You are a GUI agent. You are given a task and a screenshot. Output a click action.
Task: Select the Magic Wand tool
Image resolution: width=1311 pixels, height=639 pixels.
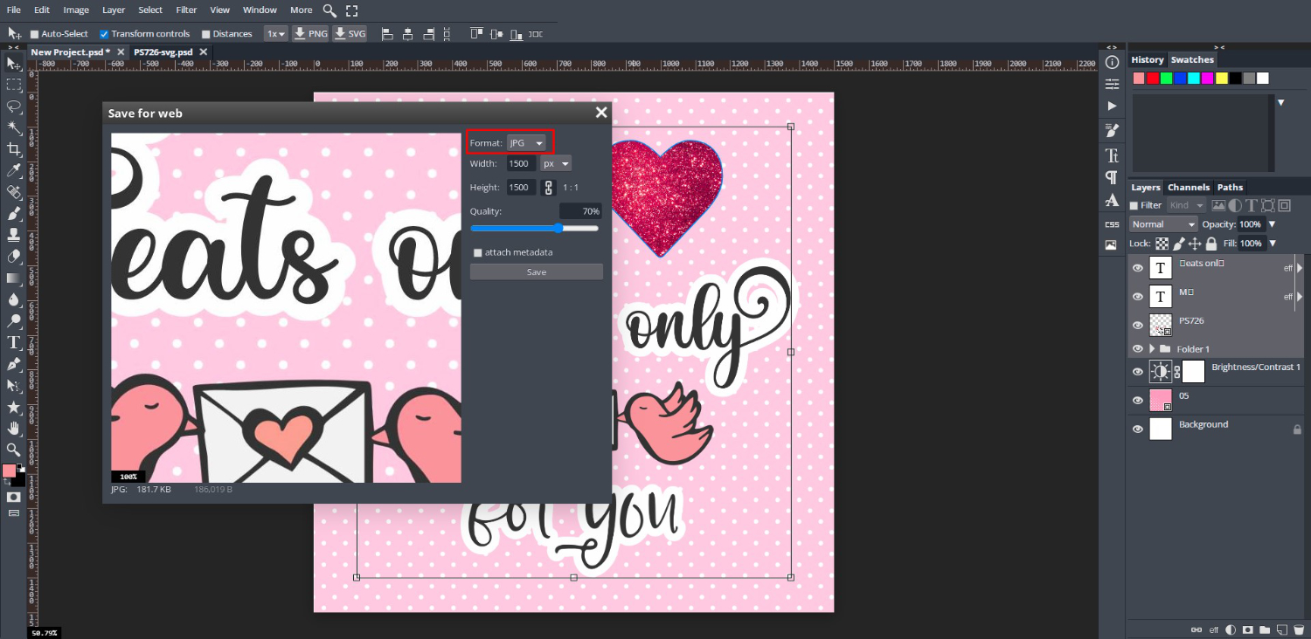13,127
